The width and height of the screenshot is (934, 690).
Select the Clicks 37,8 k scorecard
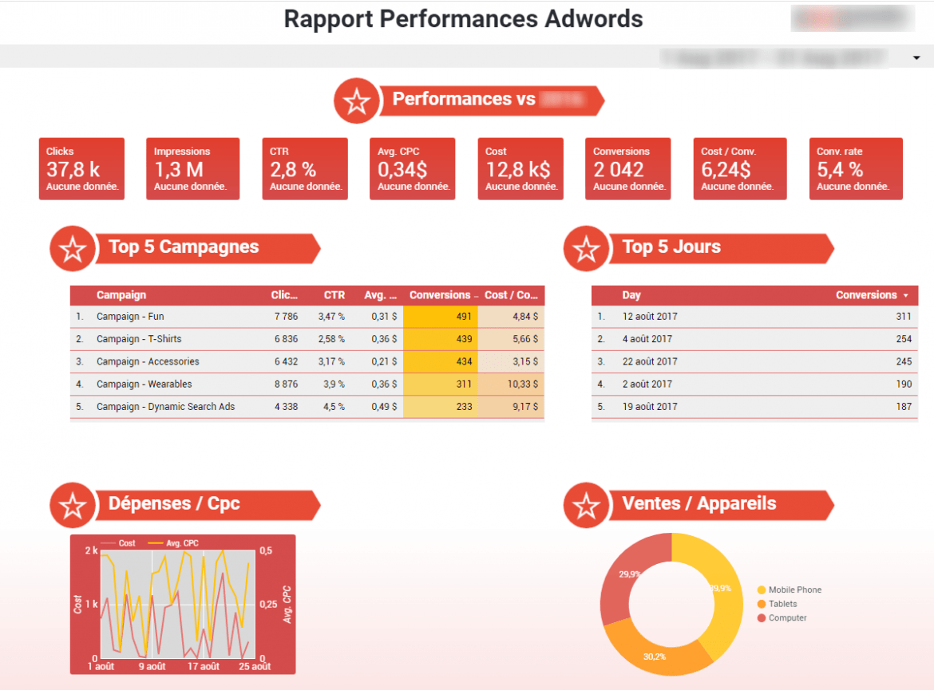tap(81, 169)
